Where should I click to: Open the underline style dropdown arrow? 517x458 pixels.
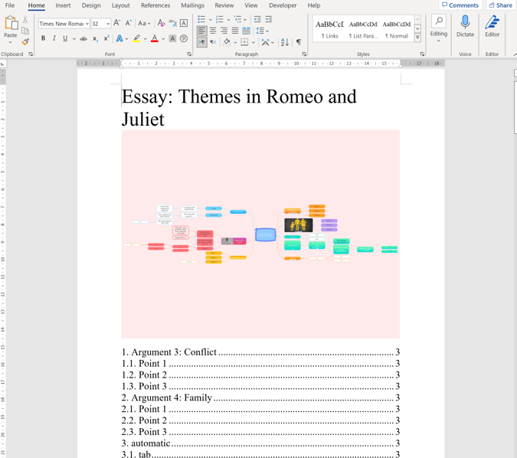tap(74, 39)
